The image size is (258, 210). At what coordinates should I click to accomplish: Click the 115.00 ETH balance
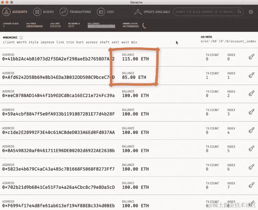[135, 59]
